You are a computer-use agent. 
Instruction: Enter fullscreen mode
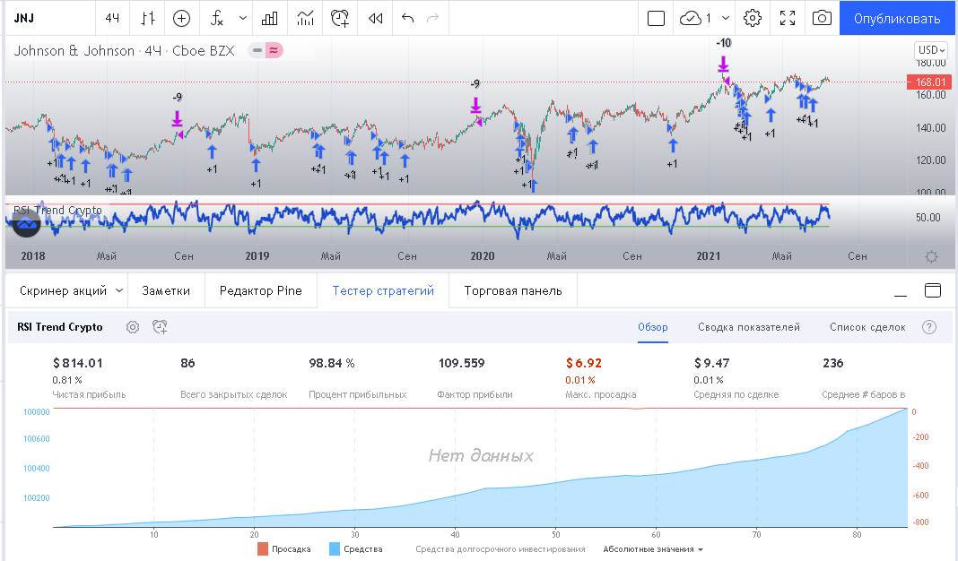[788, 18]
